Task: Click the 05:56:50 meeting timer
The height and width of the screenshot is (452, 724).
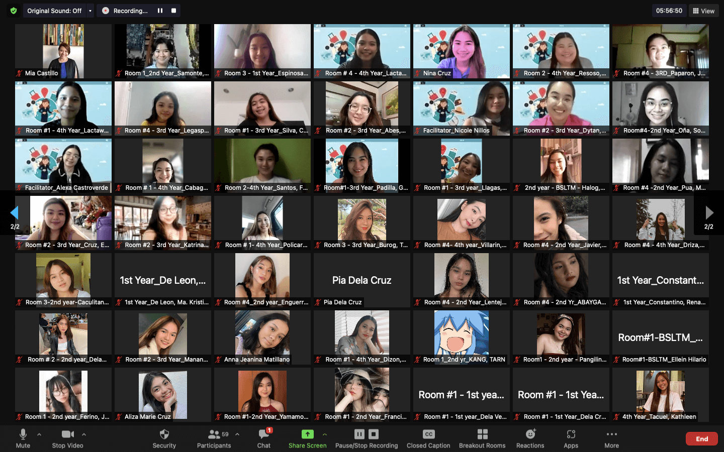Action: [x=669, y=11]
